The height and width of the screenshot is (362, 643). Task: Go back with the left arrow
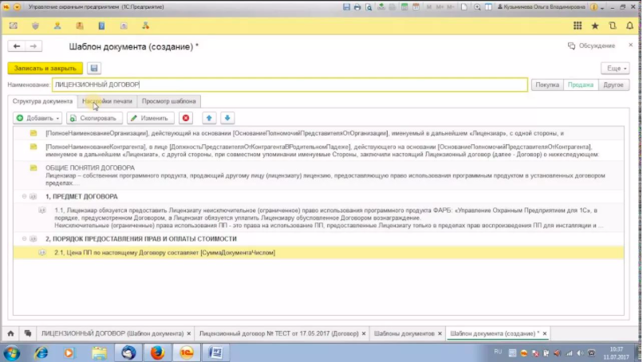point(17,46)
